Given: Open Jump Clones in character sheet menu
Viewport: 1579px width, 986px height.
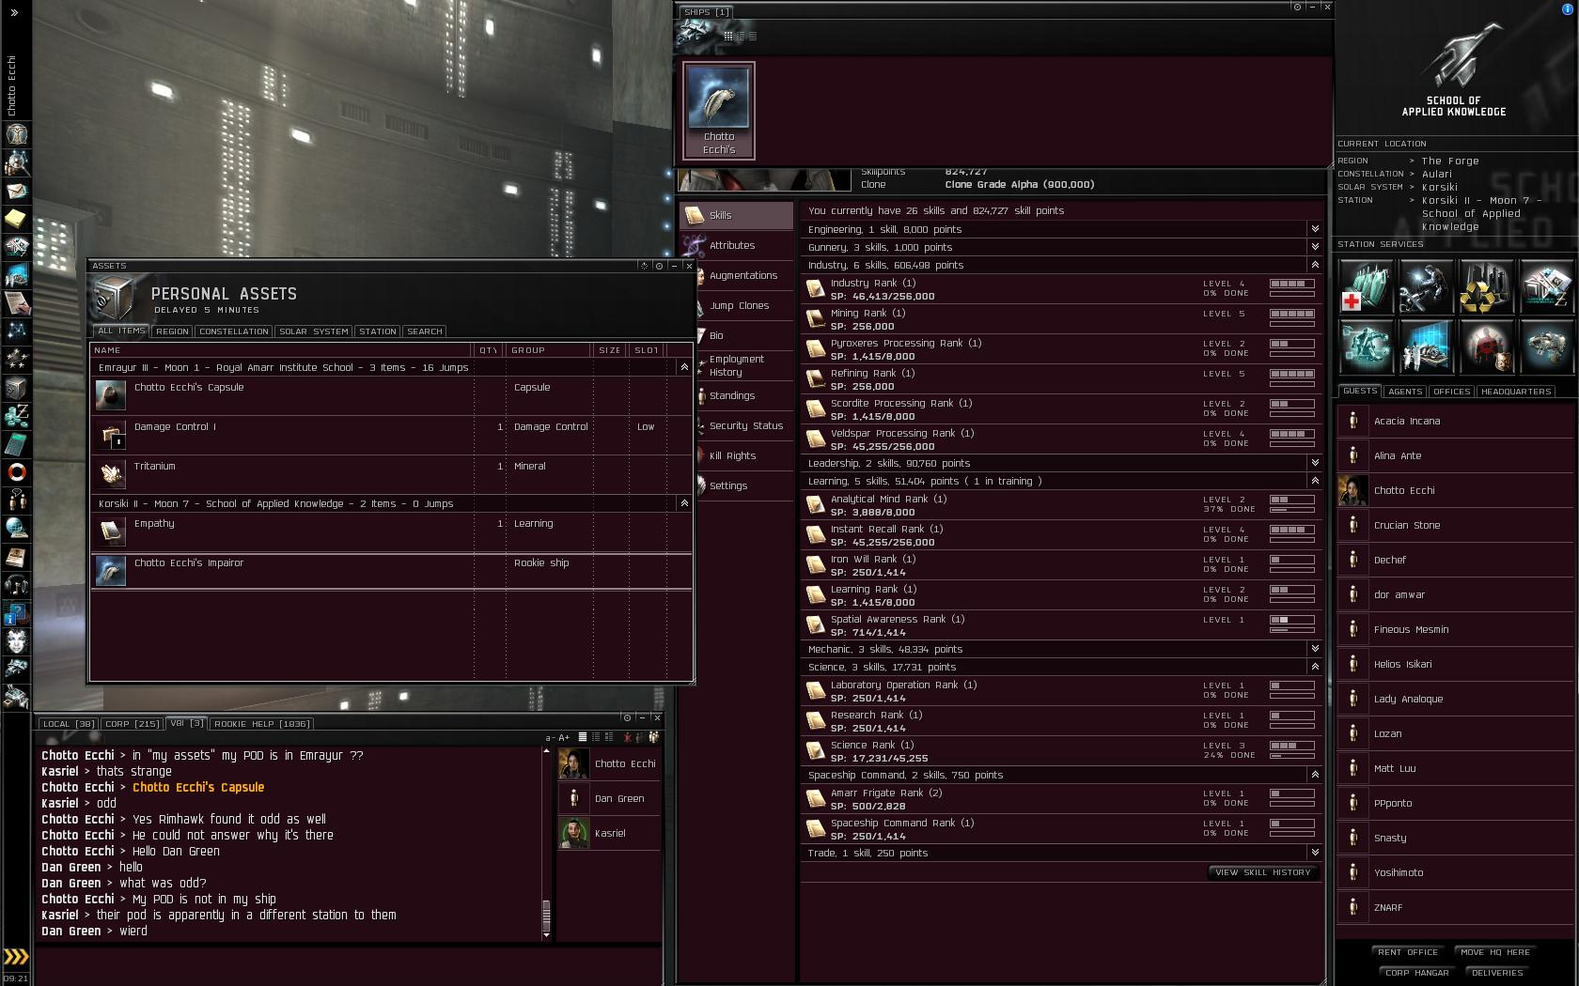Looking at the screenshot, I should coord(736,305).
